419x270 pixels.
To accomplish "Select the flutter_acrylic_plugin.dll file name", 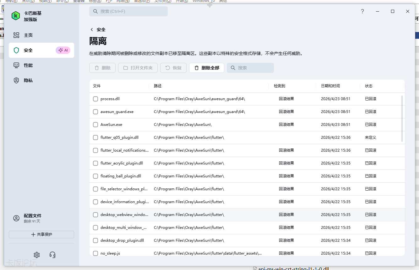I will pos(122,163).
